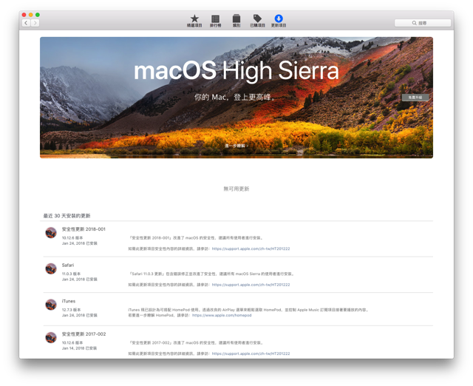This screenshot has width=473, height=386.
Task: Click the iTunes update icon
Action: (x=51, y=305)
